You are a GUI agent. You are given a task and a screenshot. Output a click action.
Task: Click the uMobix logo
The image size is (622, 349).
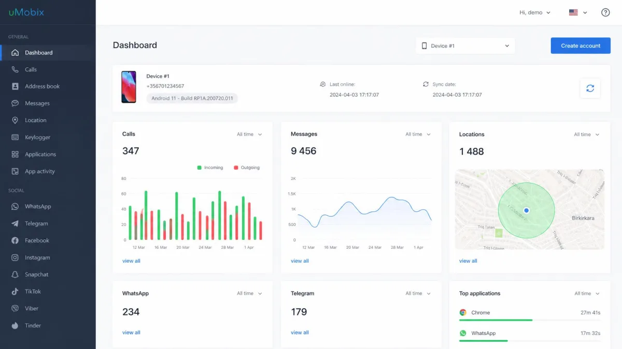click(x=26, y=12)
